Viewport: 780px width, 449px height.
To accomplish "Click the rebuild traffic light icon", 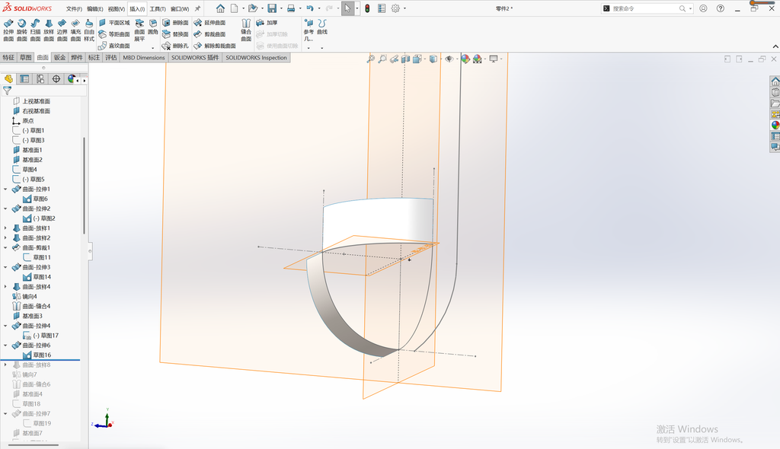I will click(x=367, y=8).
